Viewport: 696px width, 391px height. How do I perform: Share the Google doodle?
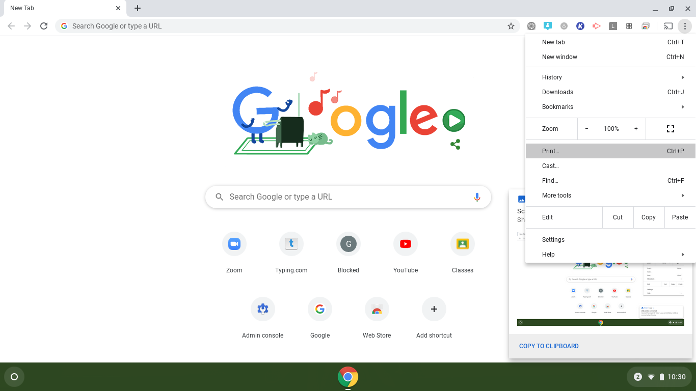pyautogui.click(x=456, y=145)
